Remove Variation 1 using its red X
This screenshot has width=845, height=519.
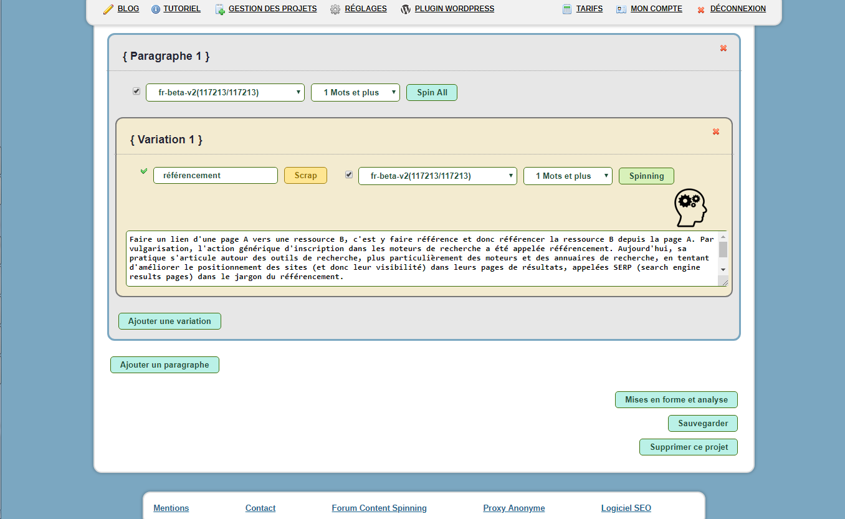[716, 131]
